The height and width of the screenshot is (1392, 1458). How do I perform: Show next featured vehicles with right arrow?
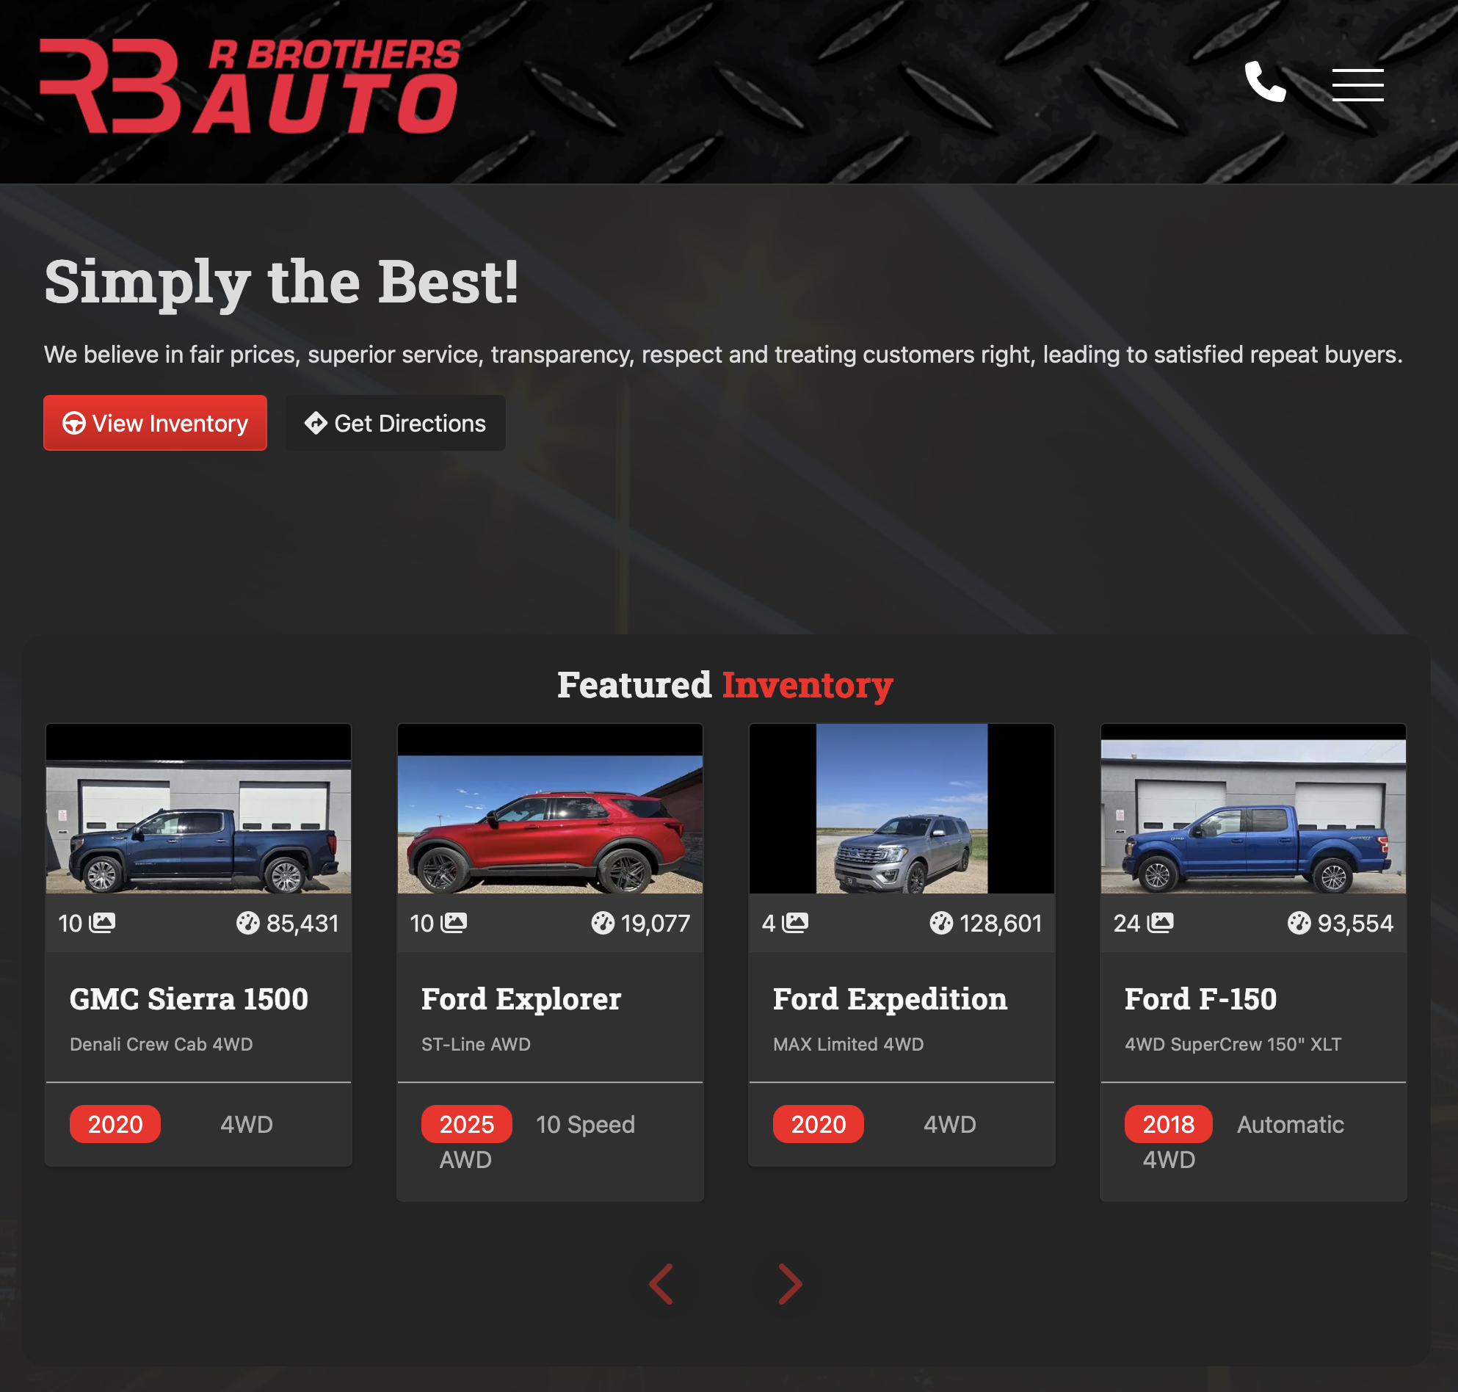coord(790,1283)
